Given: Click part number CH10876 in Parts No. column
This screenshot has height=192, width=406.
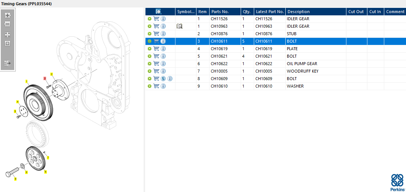Looking at the screenshot, I should coord(219,34).
